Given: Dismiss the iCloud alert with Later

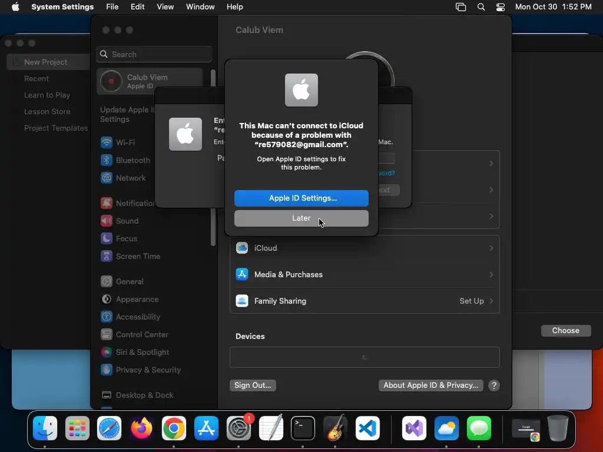Looking at the screenshot, I should click(301, 218).
